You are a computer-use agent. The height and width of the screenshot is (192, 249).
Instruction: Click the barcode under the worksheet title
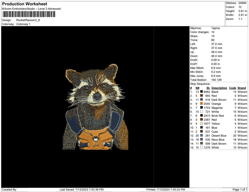[29, 14]
